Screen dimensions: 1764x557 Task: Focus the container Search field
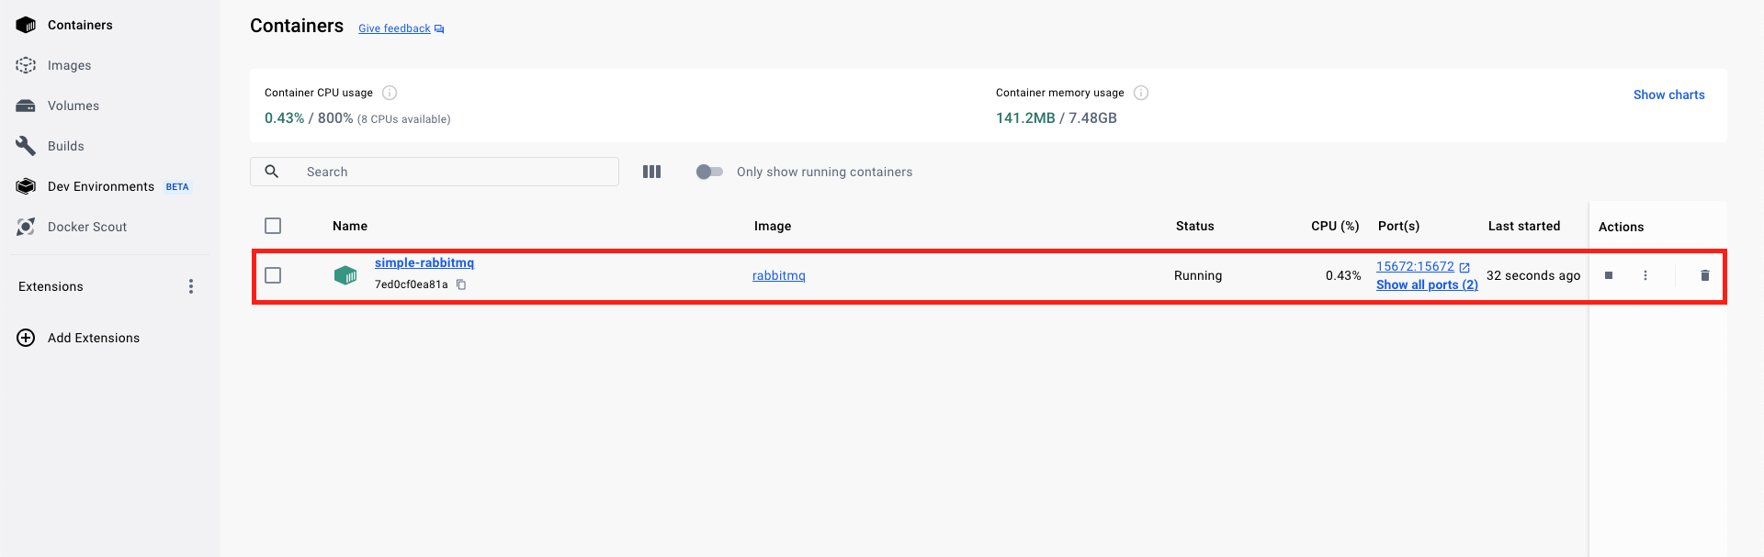click(x=435, y=172)
